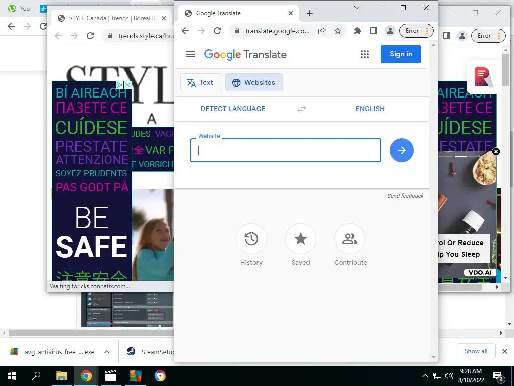Click the BE SAFE advertisement banner
Image resolution: width=514 pixels, height=386 pixels.
click(x=91, y=180)
